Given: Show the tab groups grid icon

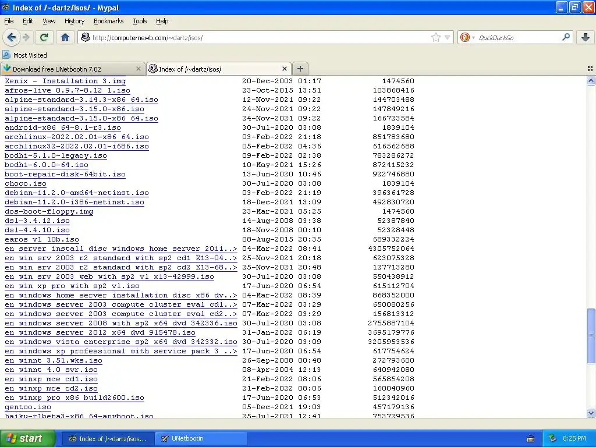Looking at the screenshot, I should [590, 69].
